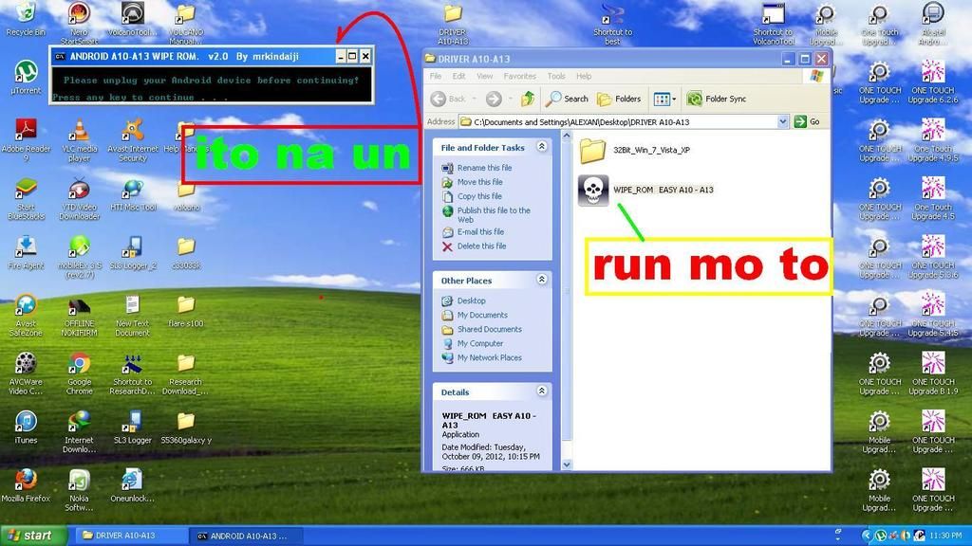972x546 pixels.
Task: Open the Google Chrome desktop icon
Action: click(x=80, y=364)
